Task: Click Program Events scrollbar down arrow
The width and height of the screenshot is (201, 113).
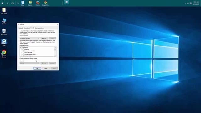Action: [x=55, y=56]
